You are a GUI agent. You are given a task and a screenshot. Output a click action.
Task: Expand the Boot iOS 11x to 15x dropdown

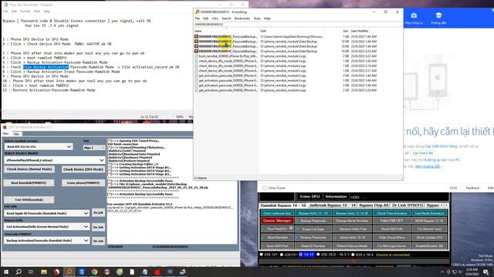pos(69,147)
